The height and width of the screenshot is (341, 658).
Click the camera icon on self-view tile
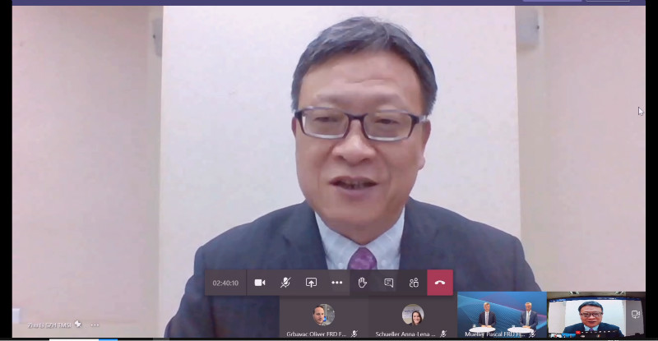(635, 314)
